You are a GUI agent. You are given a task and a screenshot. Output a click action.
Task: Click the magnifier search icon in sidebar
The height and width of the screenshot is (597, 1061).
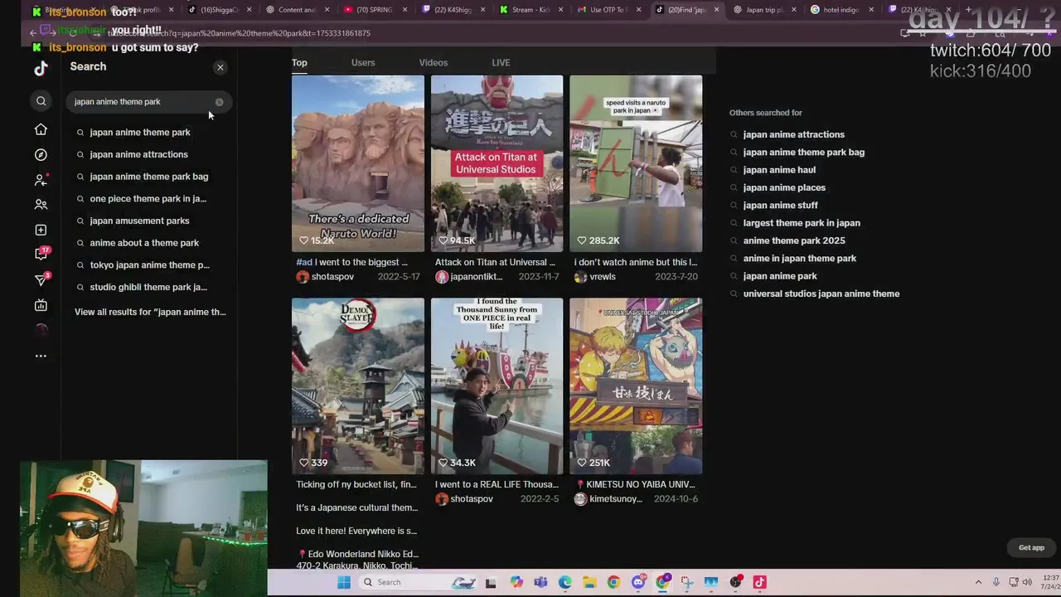(x=41, y=101)
